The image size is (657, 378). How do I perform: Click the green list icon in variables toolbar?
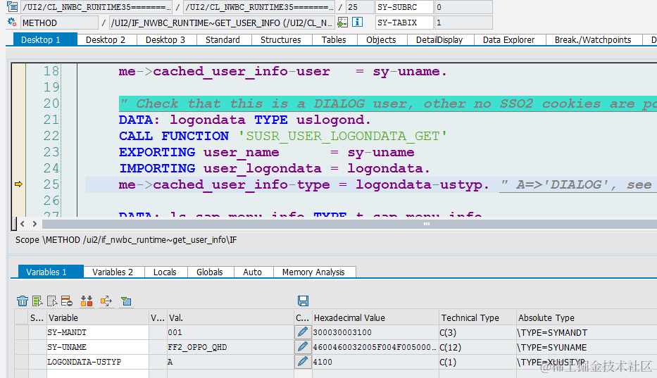37,301
